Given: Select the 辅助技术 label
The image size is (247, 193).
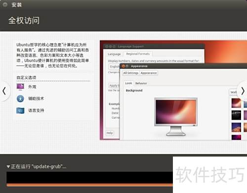Looking at the screenshot, I should click(36, 98).
